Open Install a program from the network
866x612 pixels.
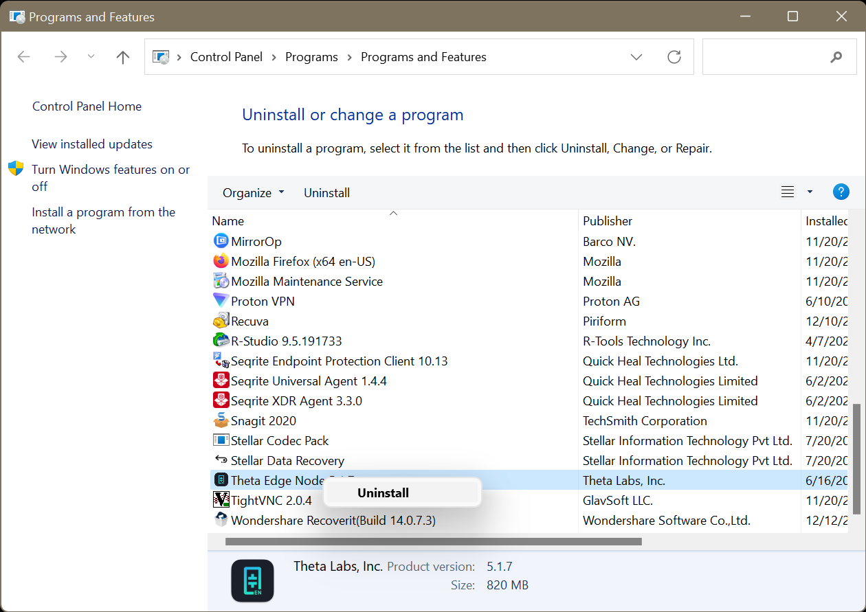pos(104,220)
